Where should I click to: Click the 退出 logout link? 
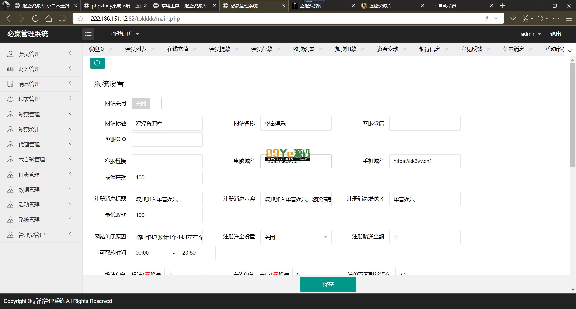coord(556,34)
